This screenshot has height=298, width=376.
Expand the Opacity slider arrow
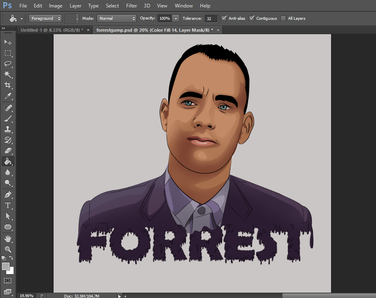pyautogui.click(x=176, y=19)
